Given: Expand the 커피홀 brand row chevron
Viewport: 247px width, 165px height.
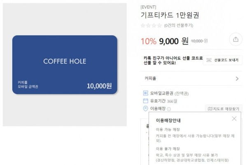Looking at the screenshot, I should coord(237,79).
